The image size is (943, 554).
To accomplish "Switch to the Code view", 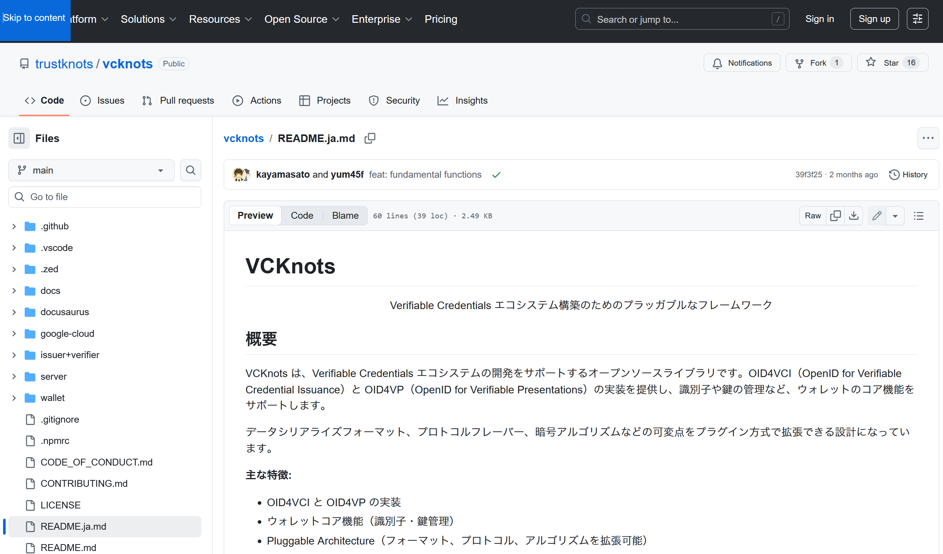I will [302, 216].
